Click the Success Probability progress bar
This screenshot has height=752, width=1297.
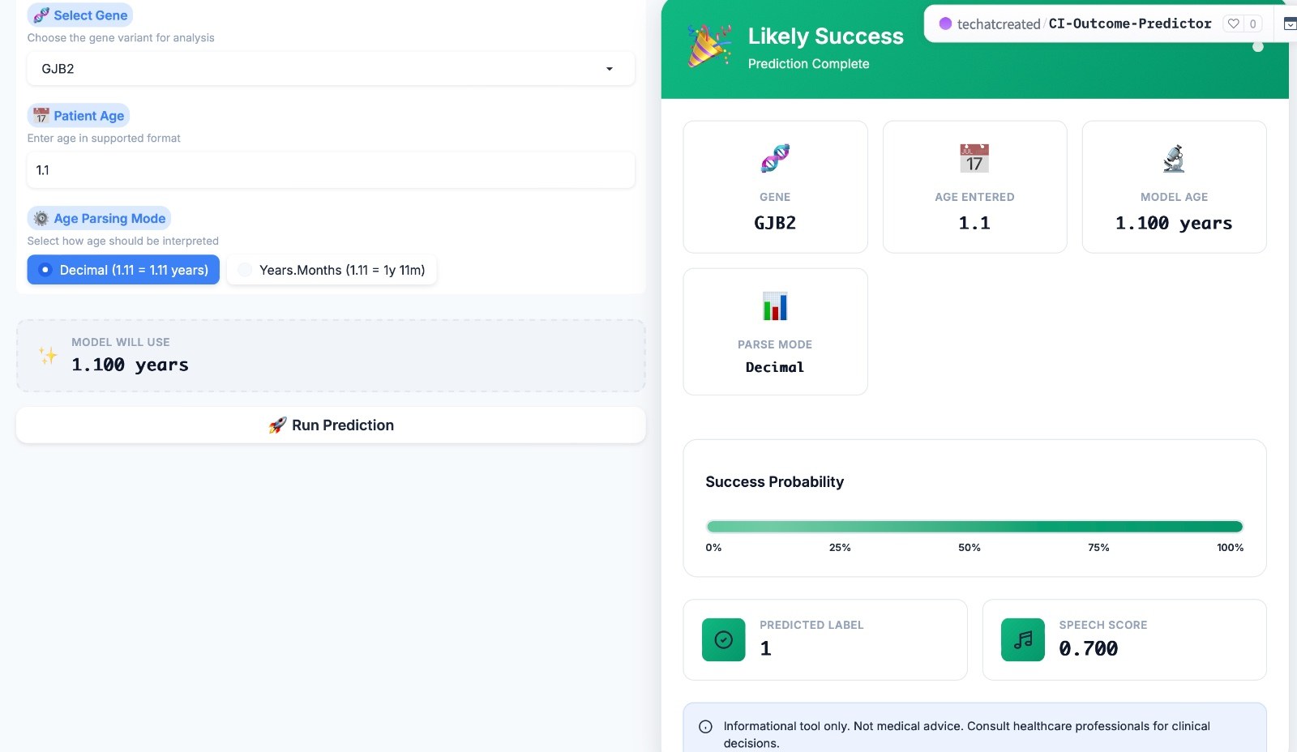(974, 527)
